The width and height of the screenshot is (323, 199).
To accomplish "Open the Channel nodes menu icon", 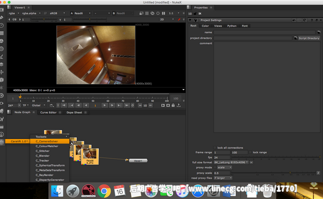I will point(2,33).
